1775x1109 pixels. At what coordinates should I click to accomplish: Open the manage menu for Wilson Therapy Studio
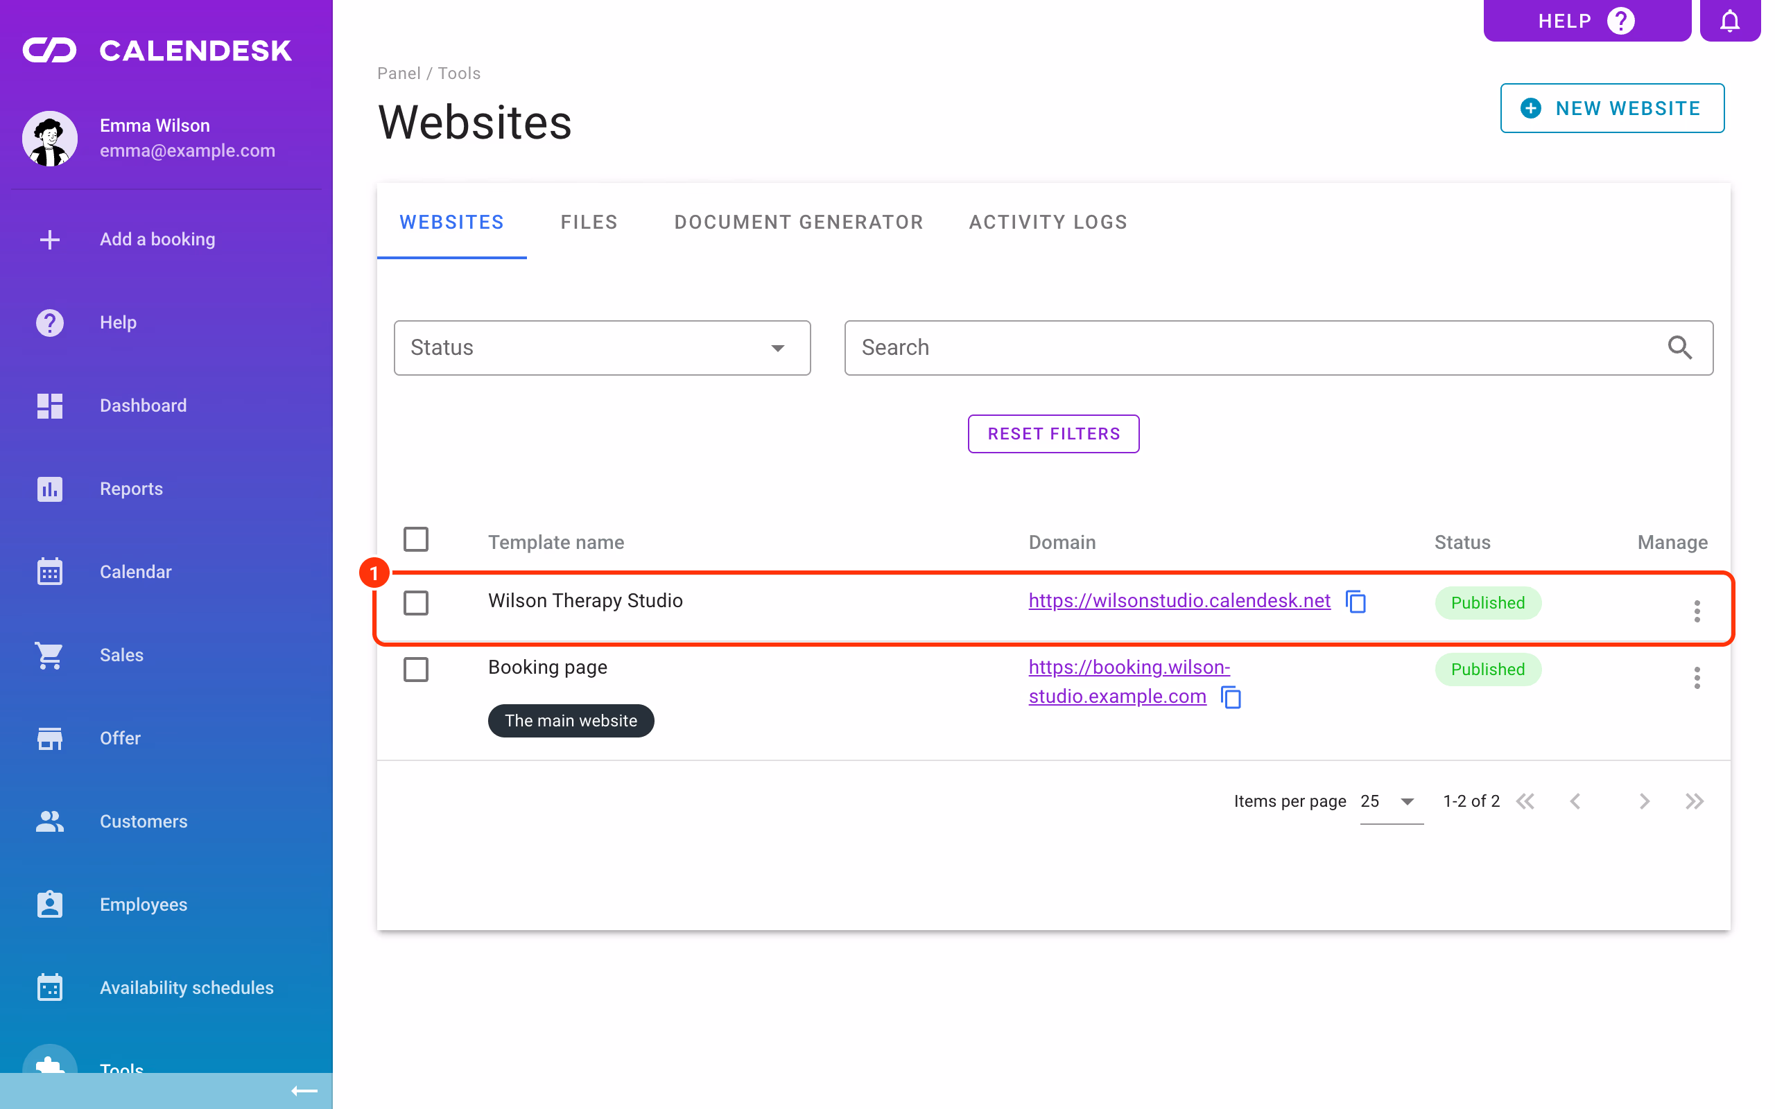tap(1697, 611)
